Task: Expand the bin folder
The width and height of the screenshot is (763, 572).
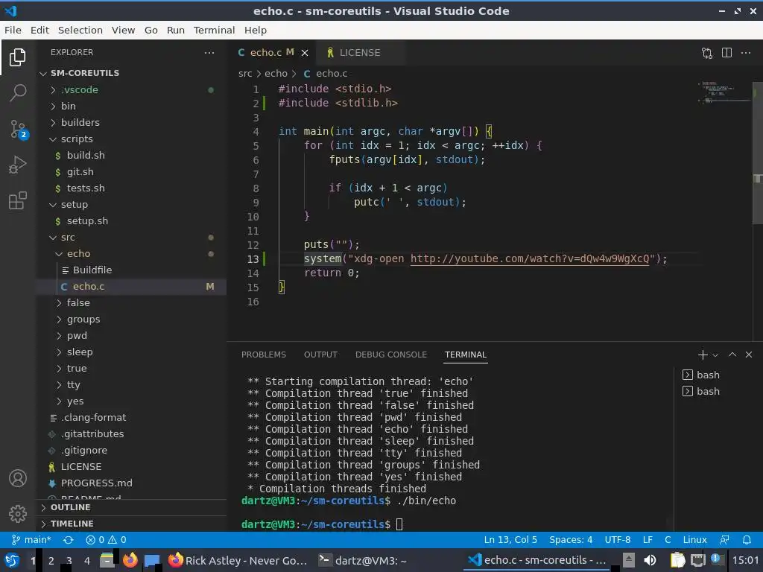Action: point(131,106)
